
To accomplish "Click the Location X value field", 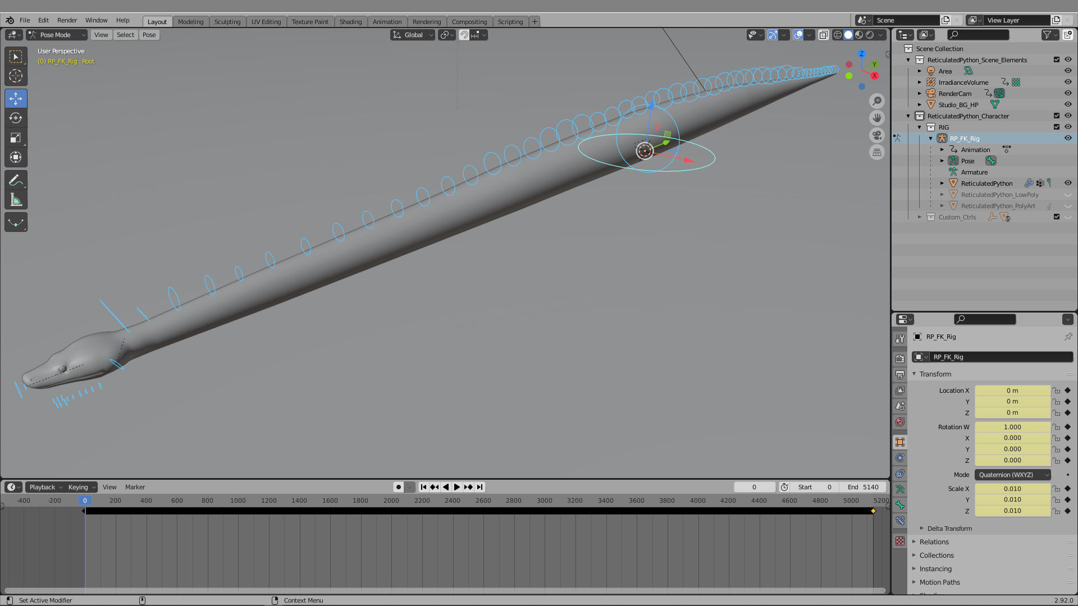I will tap(1012, 391).
